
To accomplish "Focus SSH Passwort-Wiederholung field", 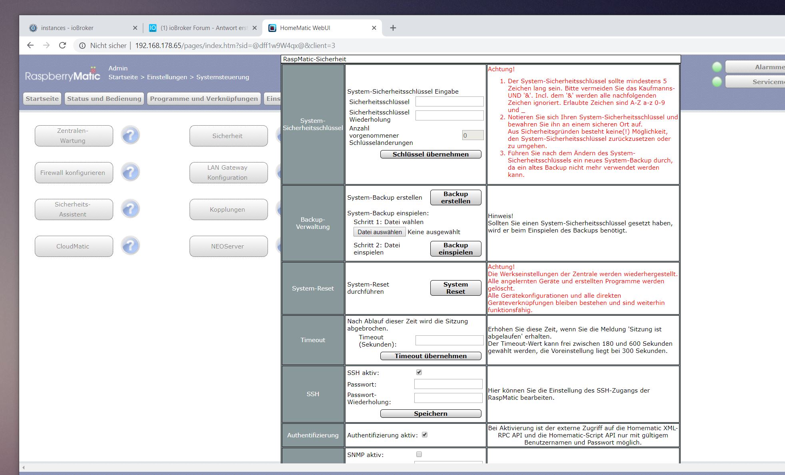I will tap(448, 398).
